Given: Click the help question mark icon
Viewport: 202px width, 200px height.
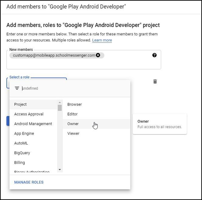Looking at the screenshot, I should [154, 55].
